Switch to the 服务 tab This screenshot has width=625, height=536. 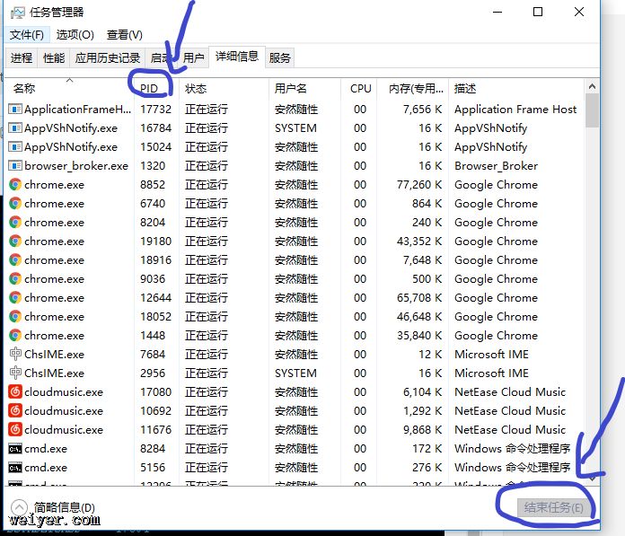(x=280, y=57)
